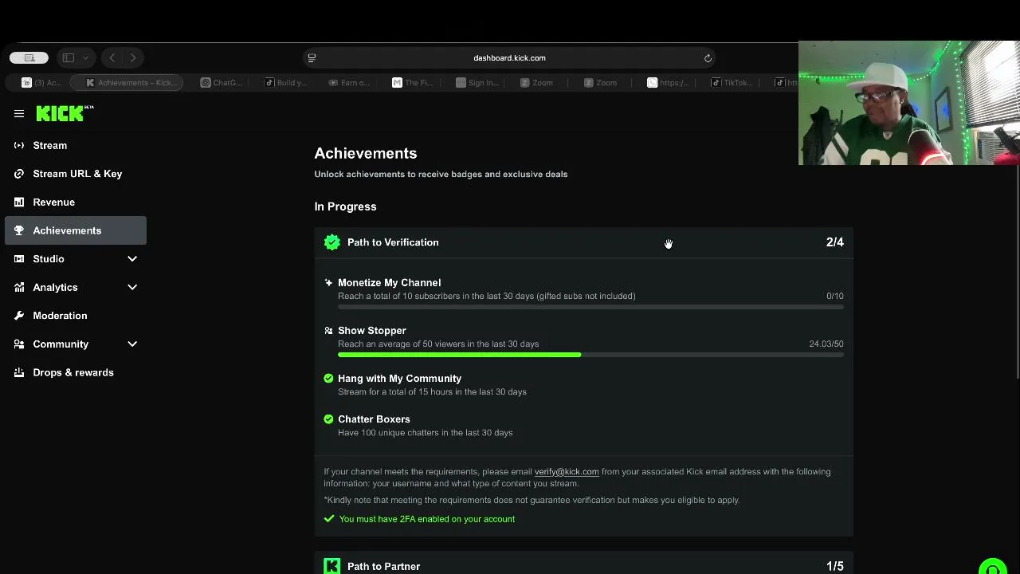Screen dimensions: 1020x574
Task: Reload the page with the refresh icon
Action: tap(708, 57)
